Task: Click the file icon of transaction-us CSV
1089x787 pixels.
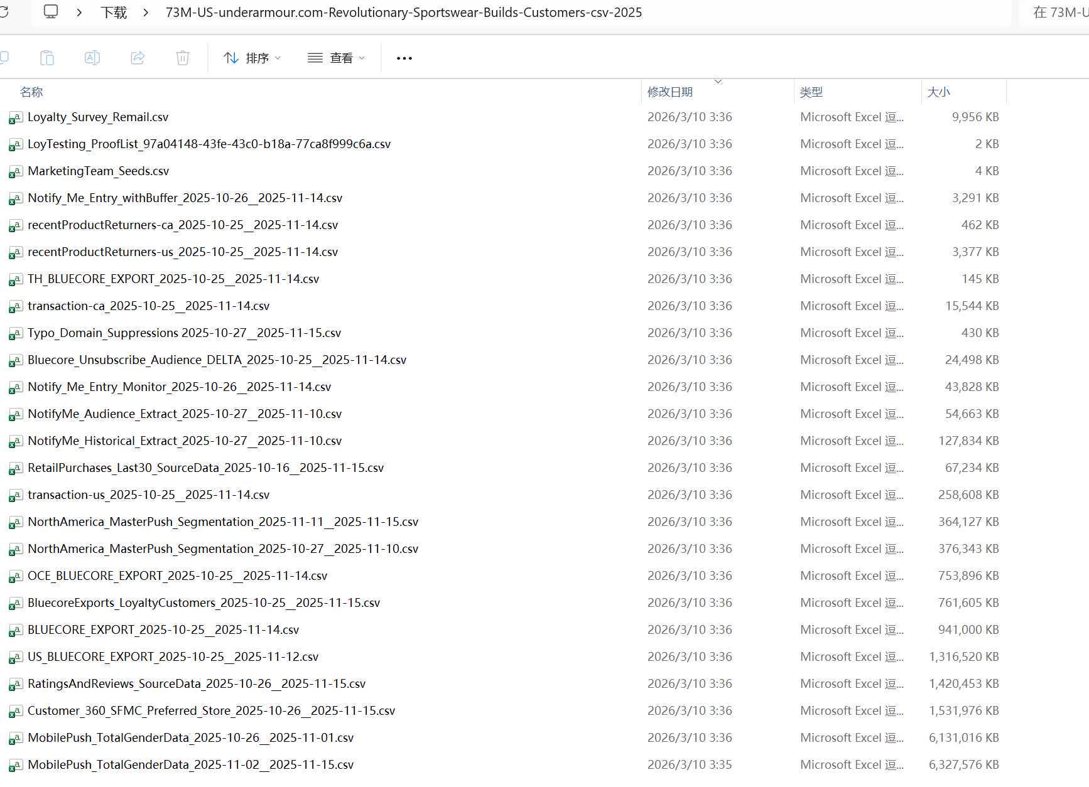Action: click(x=16, y=496)
